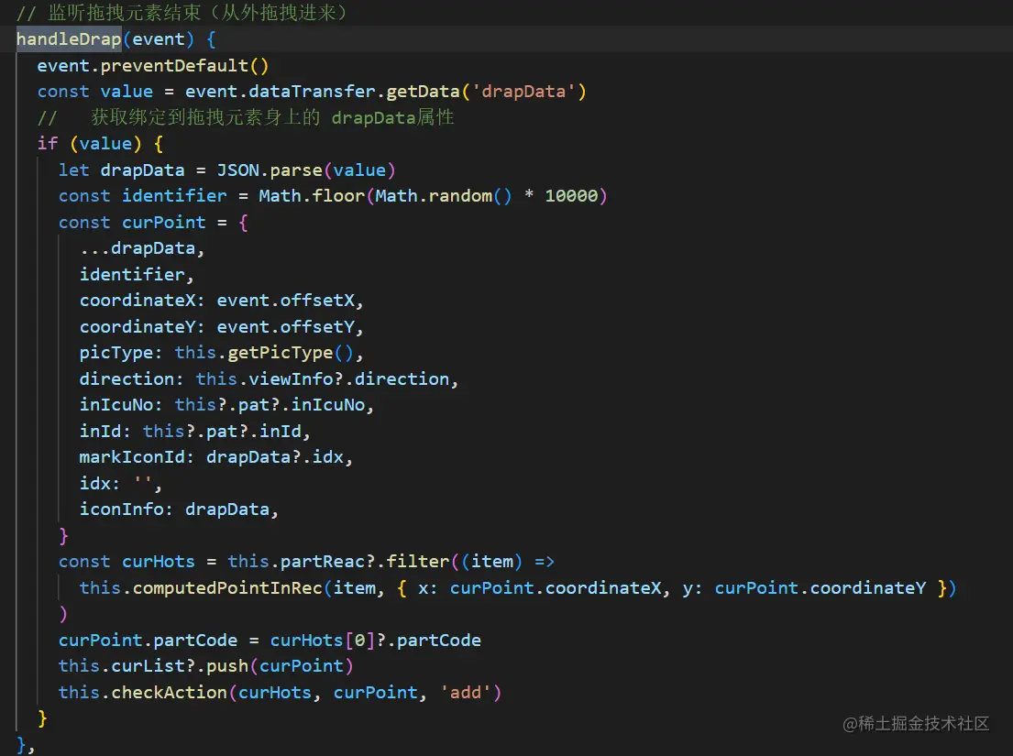Click event.offsetX in coordinateX line
Screen dimensions: 1013x756
(285, 301)
